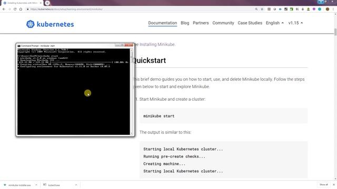Open the Chrome three-dot menu
The height and width of the screenshot is (189, 337).
(333, 9)
